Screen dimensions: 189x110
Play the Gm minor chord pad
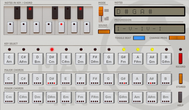tap(109, 98)
